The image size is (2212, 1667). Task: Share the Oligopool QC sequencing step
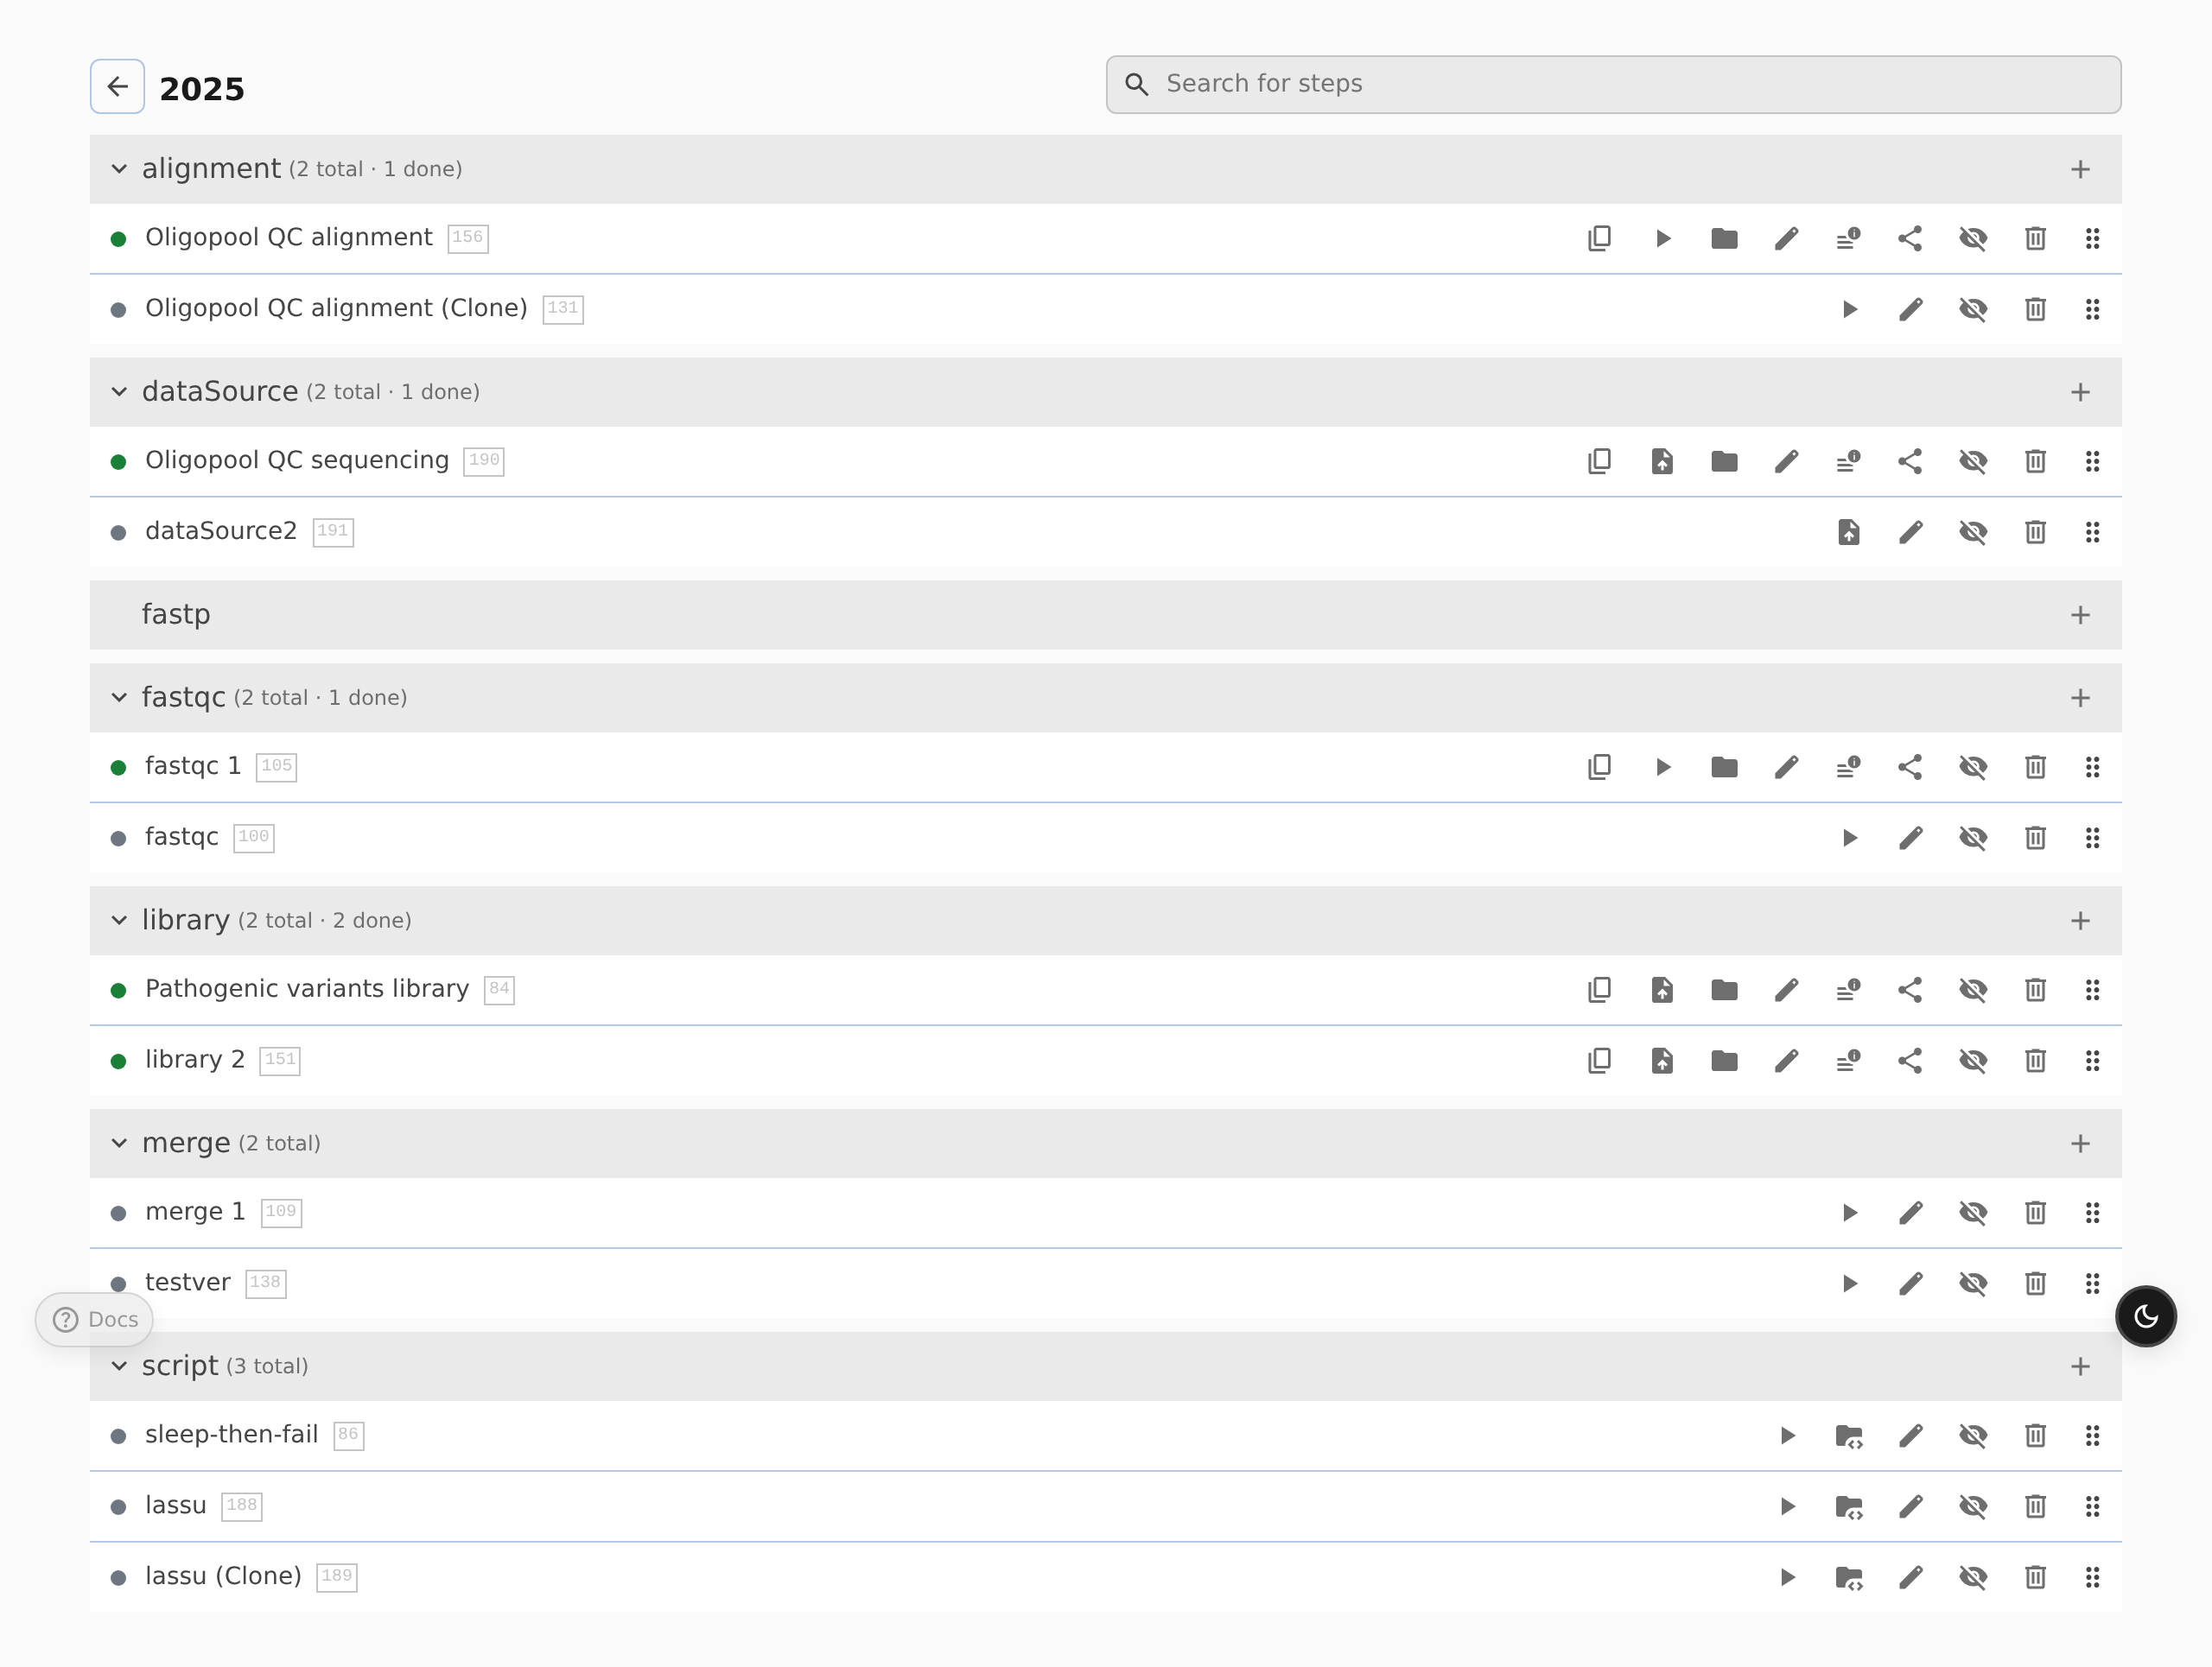1910,460
